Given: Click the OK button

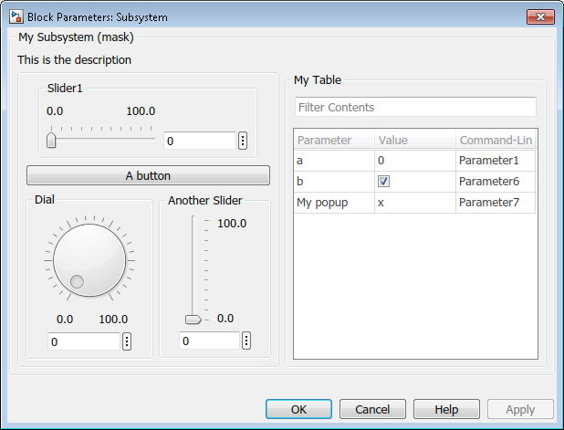Looking at the screenshot, I should pyautogui.click(x=298, y=409).
